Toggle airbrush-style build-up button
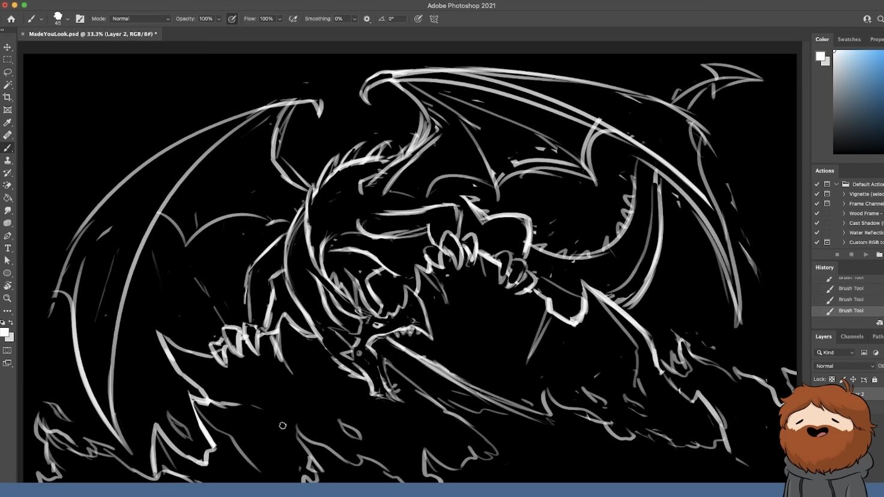The height and width of the screenshot is (497, 884). [x=293, y=19]
